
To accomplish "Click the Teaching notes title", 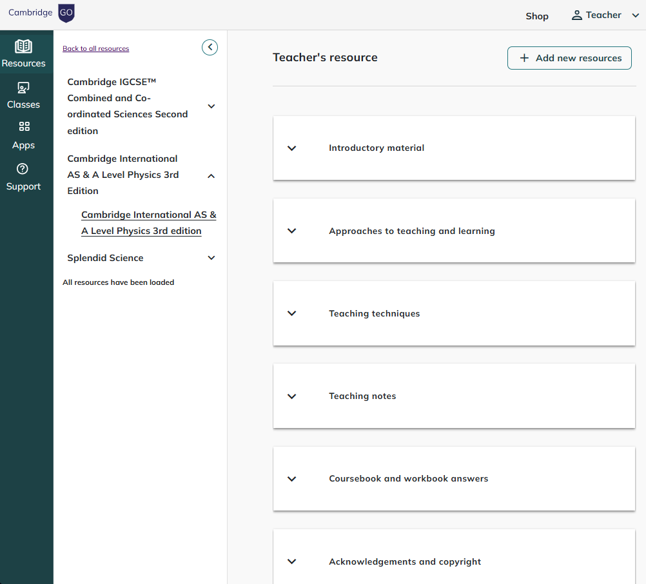I will point(362,396).
